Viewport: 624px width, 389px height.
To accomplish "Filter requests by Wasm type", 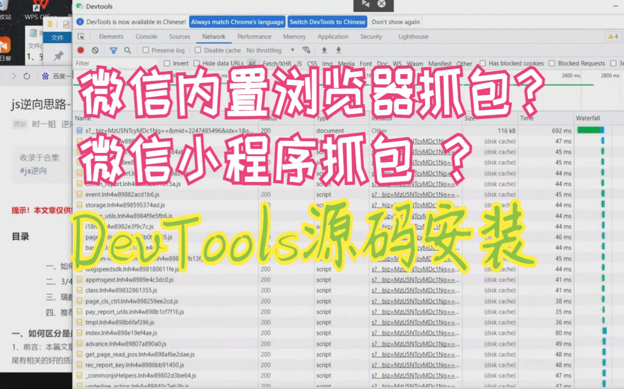I will tap(415, 64).
